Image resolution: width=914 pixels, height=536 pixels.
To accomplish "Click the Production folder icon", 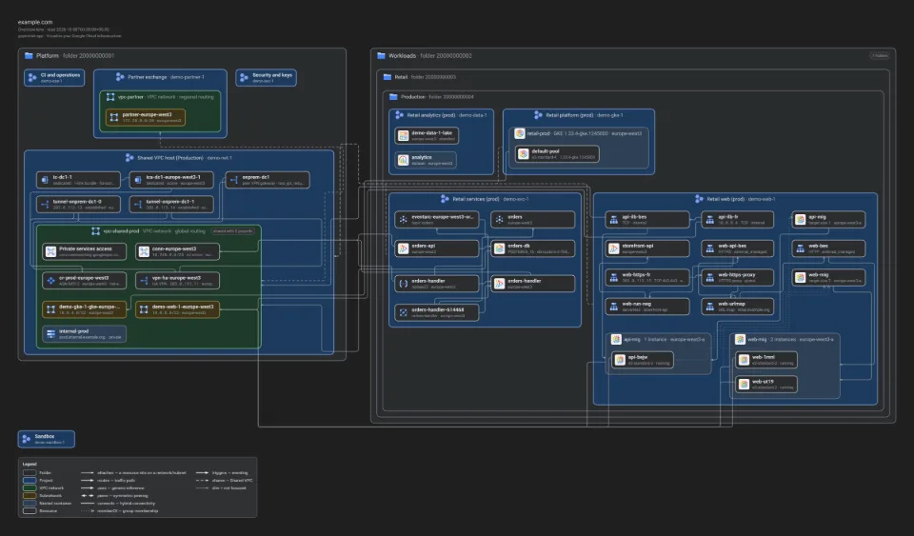I will coord(393,97).
